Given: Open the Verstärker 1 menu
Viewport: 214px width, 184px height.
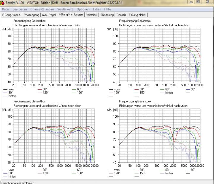Looking at the screenshot, I should point(65,9).
